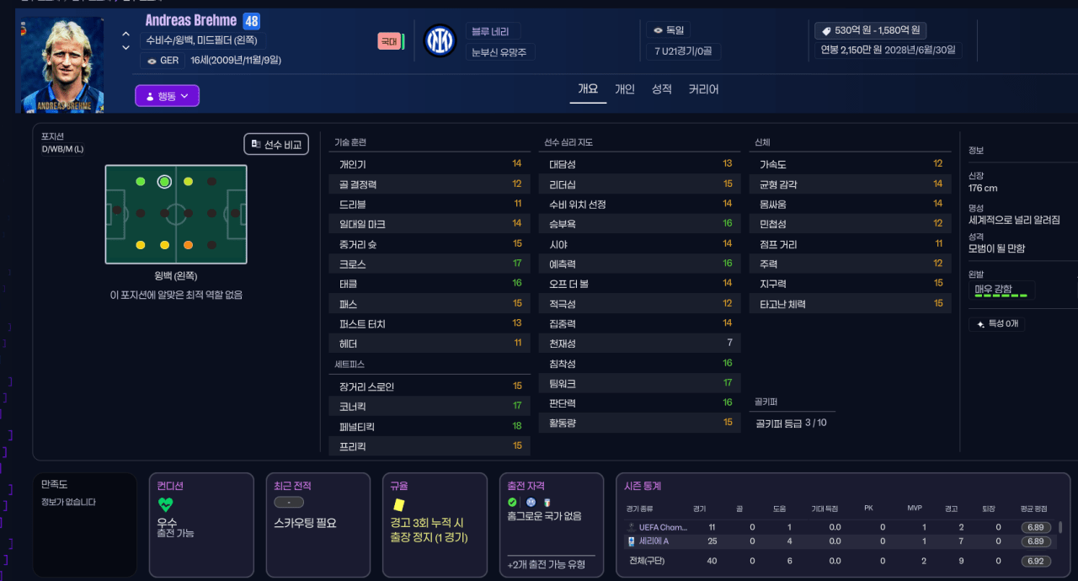Viewport: 1078px width, 581px height.
Task: Click the sparkle icon on 특성 0개
Action: tap(980, 323)
